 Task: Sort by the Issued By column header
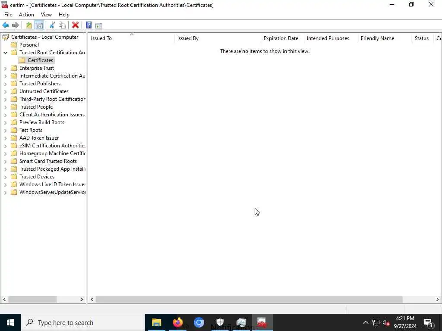[x=218, y=38]
